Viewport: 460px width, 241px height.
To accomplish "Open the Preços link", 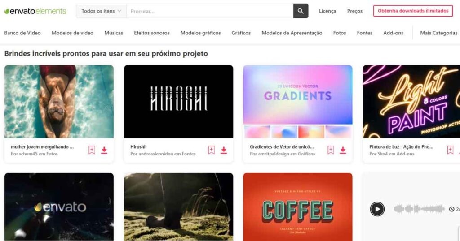I will (x=355, y=11).
